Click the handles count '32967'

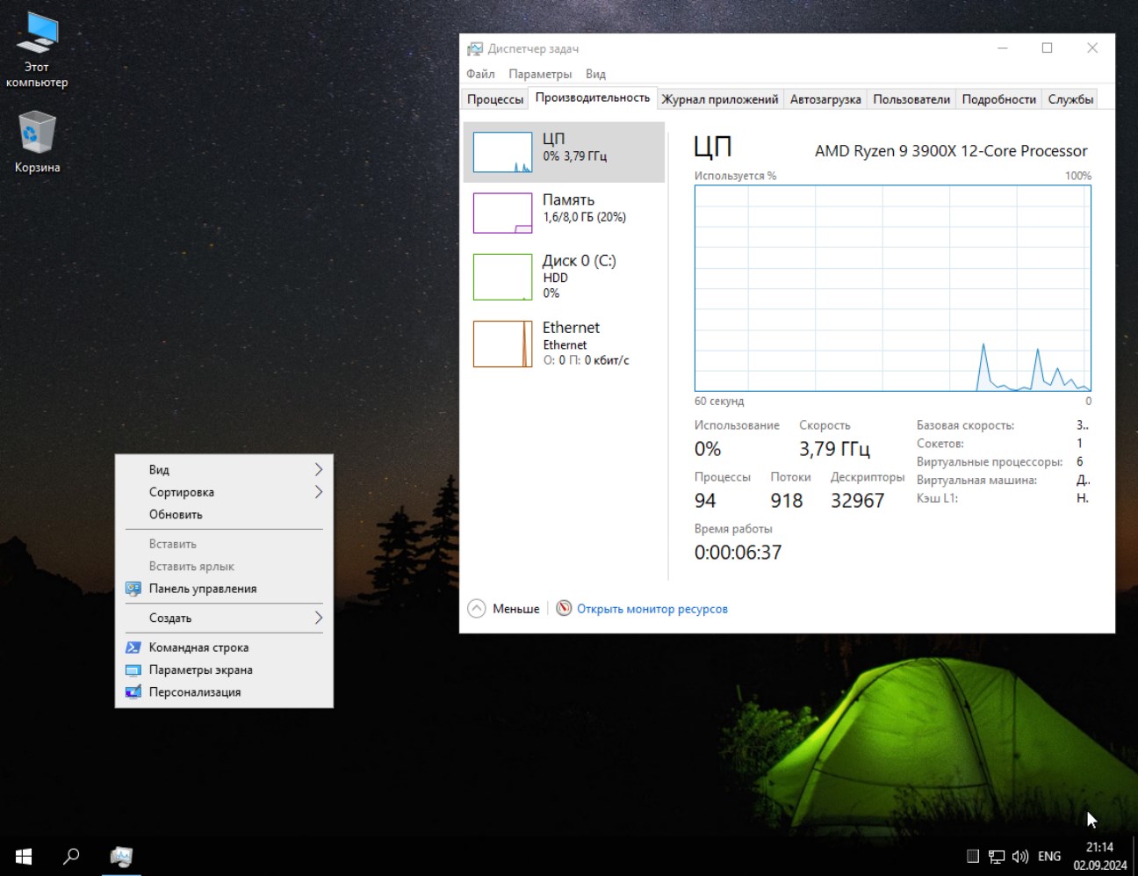point(858,501)
